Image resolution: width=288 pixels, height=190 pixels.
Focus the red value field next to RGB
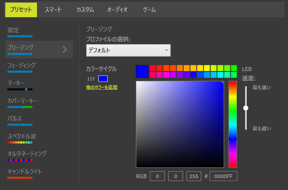click(158, 176)
